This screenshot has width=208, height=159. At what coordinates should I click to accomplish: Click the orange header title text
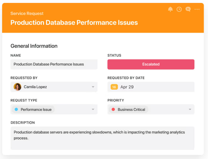pos(74,23)
